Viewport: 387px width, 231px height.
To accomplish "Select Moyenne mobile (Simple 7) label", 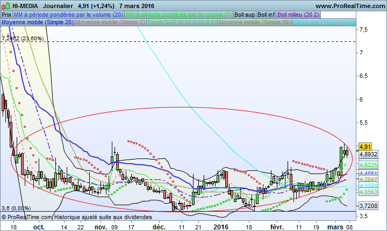I will coord(110,22).
